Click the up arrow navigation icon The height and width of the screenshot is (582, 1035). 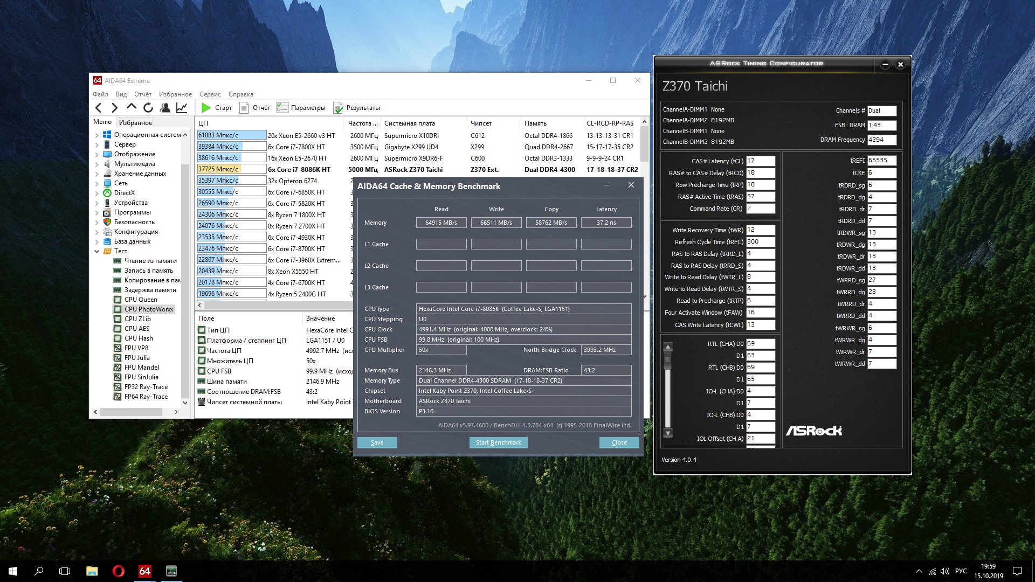tap(131, 107)
